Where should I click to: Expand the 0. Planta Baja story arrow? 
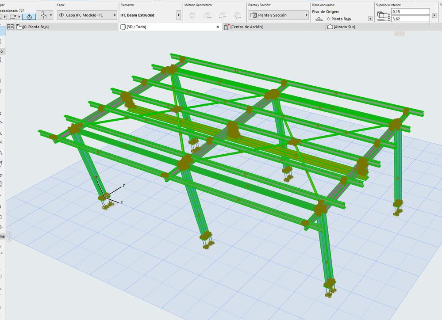370,19
